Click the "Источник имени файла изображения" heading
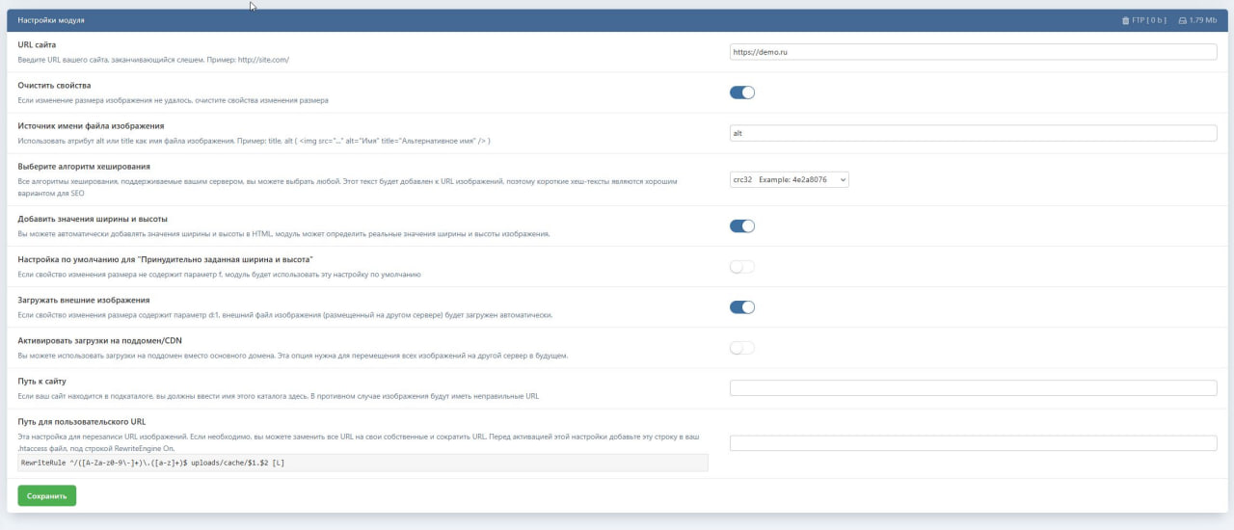Image resolution: width=1234 pixels, height=530 pixels. tap(91, 126)
